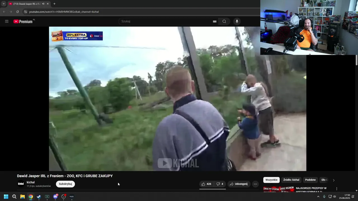
Task: Select the Podobne filter chip
Action: pos(310,180)
